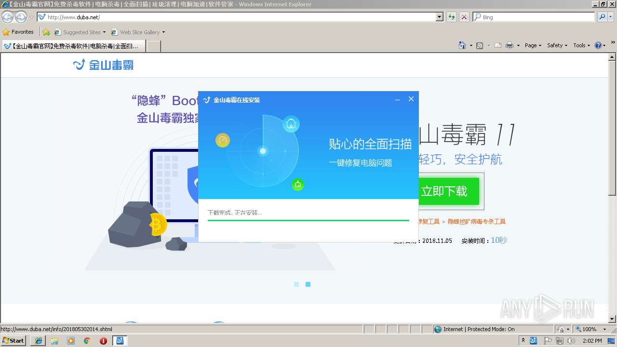
Task: Open a new blank tab
Action: click(153, 46)
